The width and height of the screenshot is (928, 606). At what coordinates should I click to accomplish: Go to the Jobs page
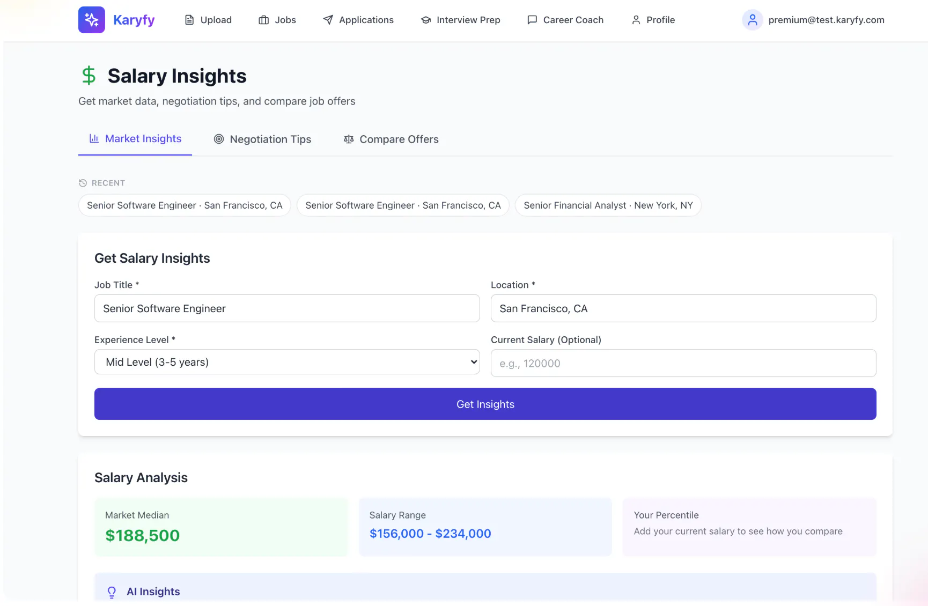pos(277,20)
